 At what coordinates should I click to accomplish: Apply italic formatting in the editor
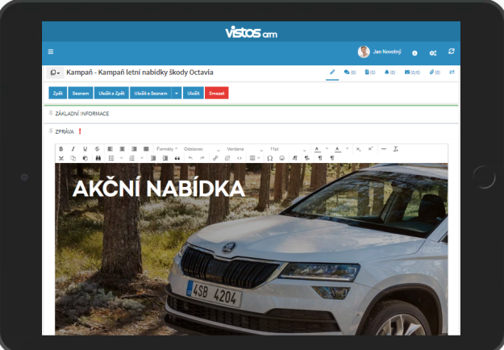[x=73, y=149]
